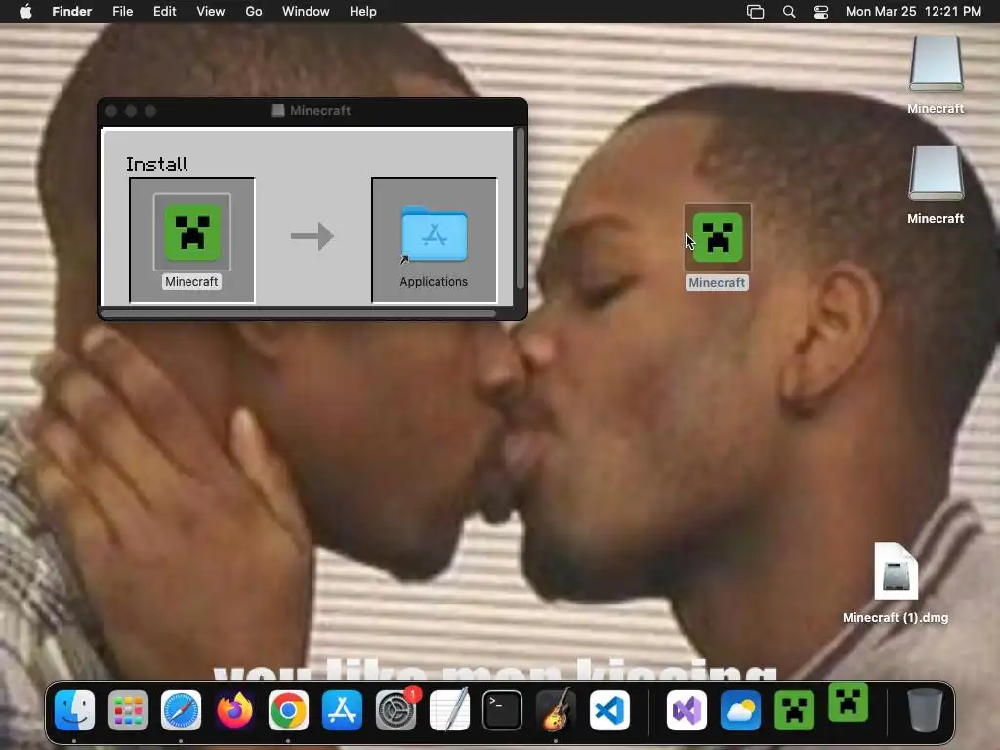This screenshot has width=1000, height=750.
Task: Launch Firefox from the Dock
Action: 234,710
